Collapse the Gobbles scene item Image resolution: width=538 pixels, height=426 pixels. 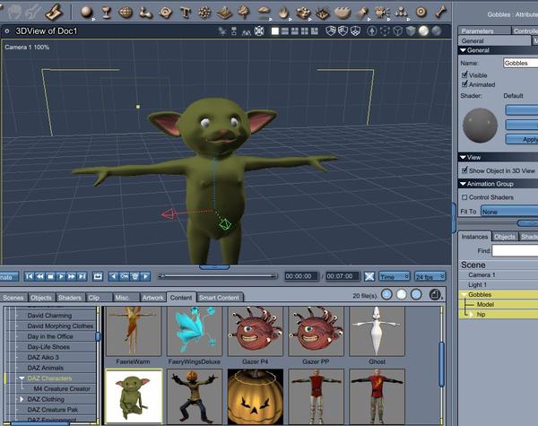pos(464,294)
